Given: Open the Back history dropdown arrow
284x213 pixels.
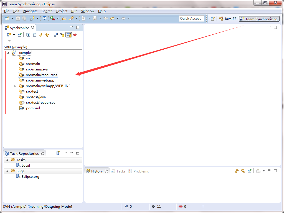Looking at the screenshot, I should [x=118, y=18].
